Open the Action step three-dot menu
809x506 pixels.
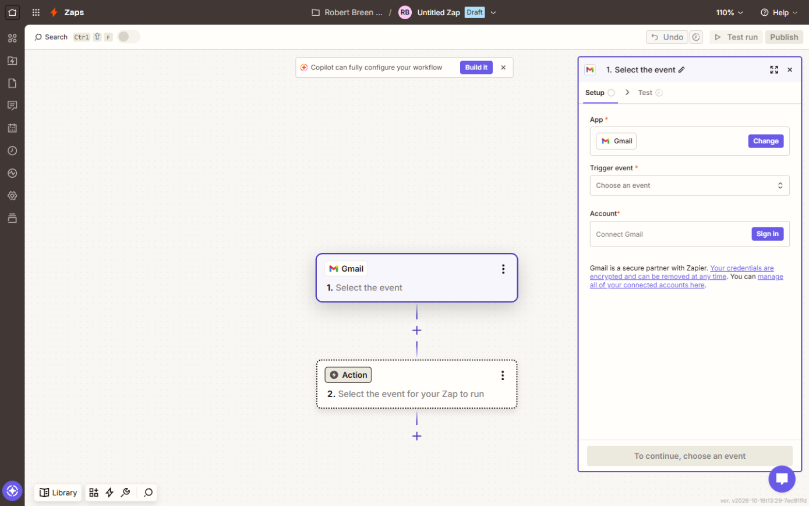[x=503, y=375]
